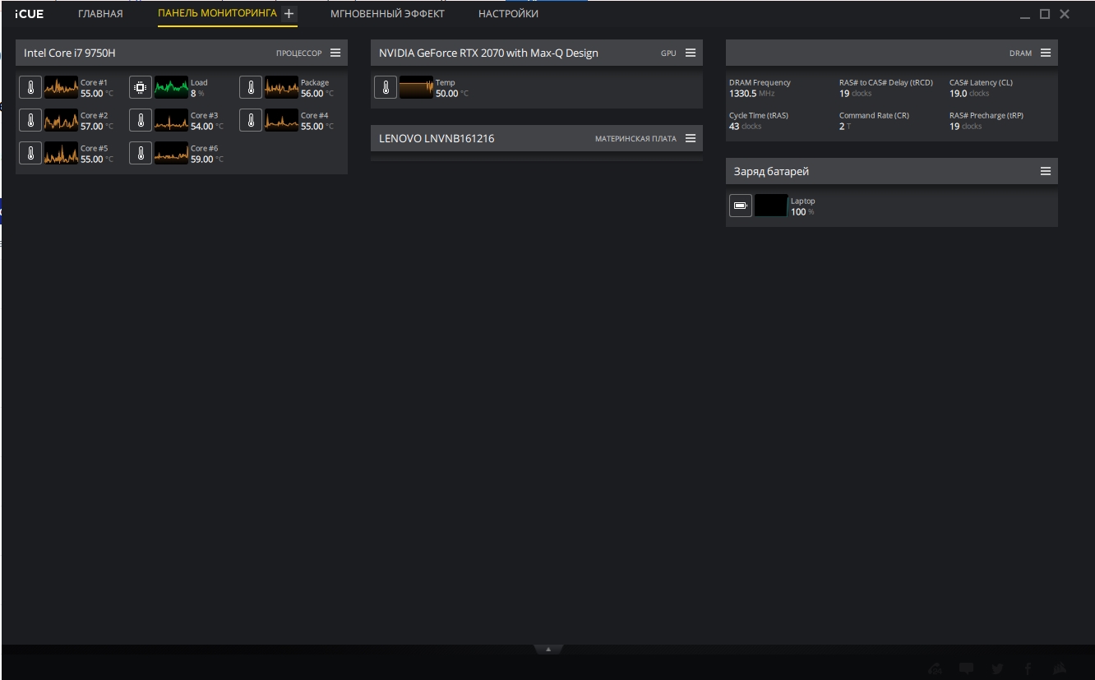Screen dimensions: 1095x680
Task: Select the ПАНЕЛЬ МОНИТОРИНГА tab
Action: tap(217, 14)
